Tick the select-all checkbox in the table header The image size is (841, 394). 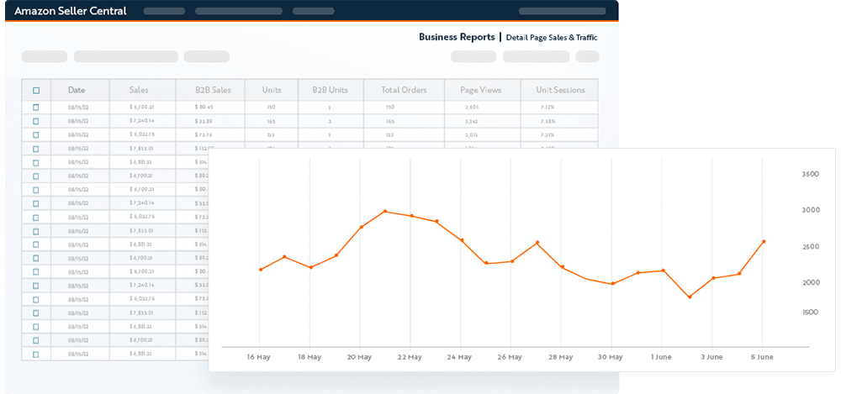click(x=36, y=91)
